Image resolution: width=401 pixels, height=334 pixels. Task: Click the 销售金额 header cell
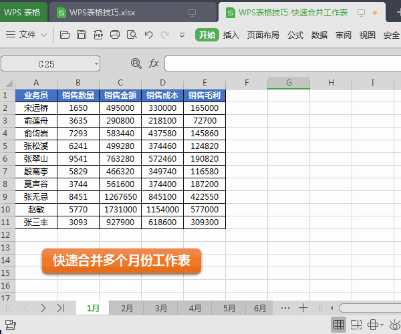(x=120, y=96)
